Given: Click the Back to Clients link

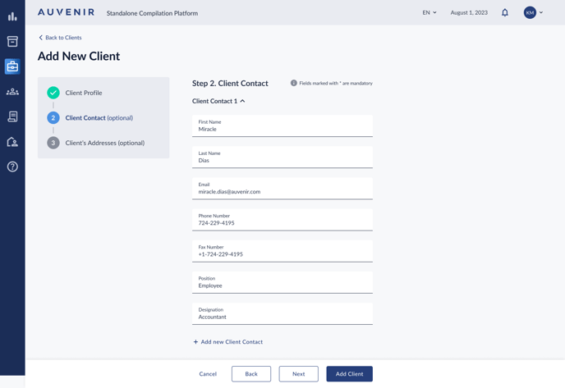Looking at the screenshot, I should [60, 38].
